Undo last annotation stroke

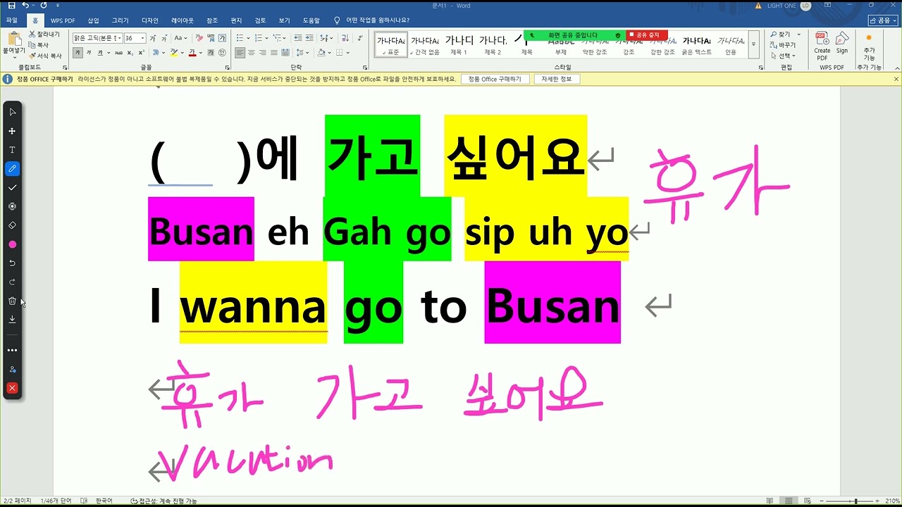[12, 263]
